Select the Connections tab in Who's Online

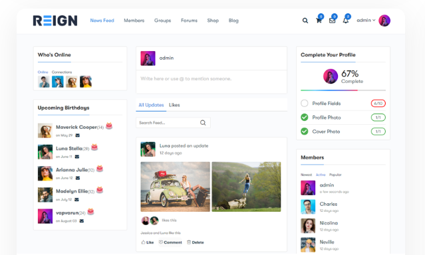point(62,72)
